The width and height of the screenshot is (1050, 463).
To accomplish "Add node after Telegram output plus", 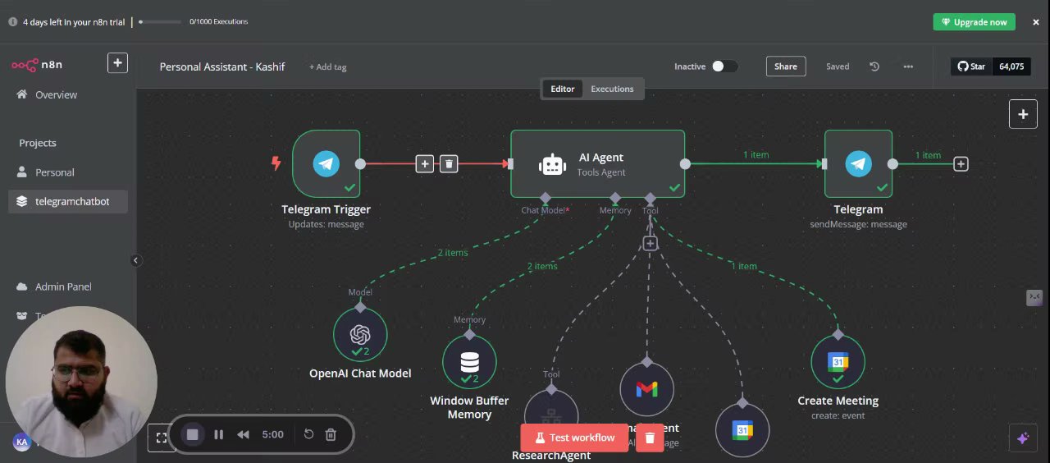I will point(961,164).
